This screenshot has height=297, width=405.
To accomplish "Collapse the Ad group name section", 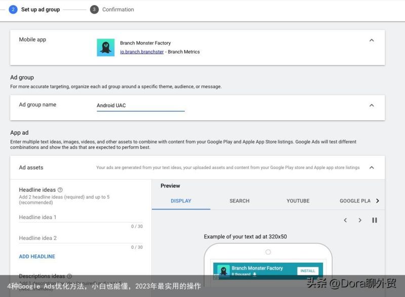I will coord(372,105).
